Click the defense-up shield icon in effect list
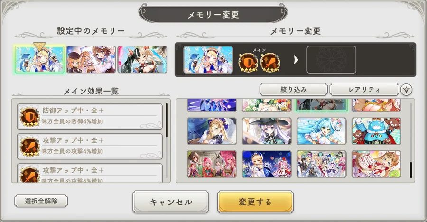 [x=30, y=117]
